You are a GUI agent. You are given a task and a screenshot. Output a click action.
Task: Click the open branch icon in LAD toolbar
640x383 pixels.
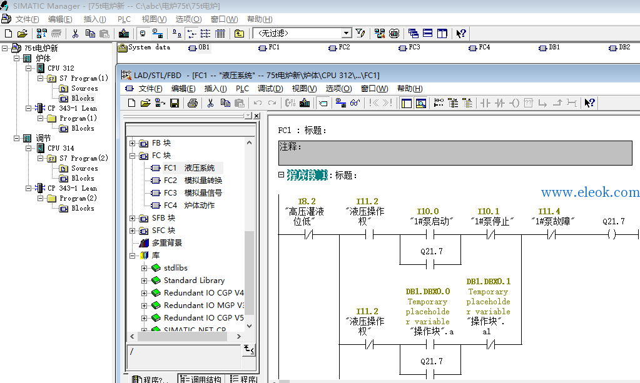(x=542, y=103)
